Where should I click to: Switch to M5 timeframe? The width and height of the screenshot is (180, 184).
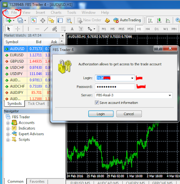112,29
